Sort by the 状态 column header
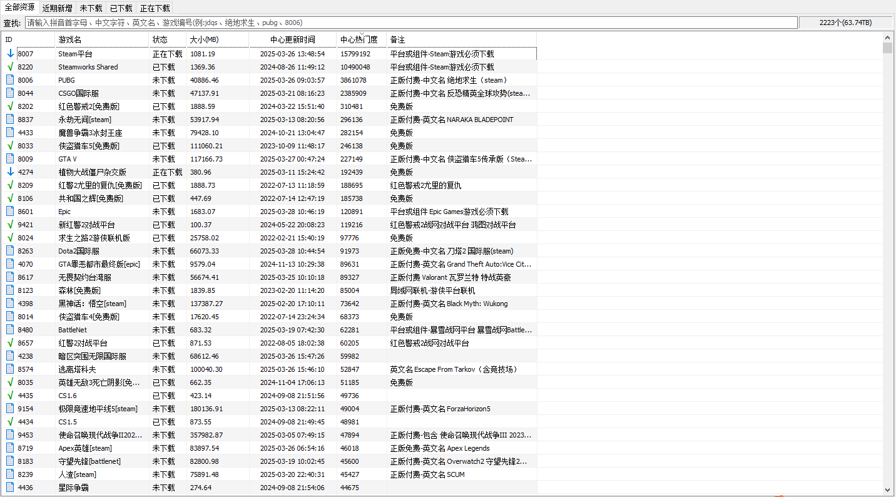The width and height of the screenshot is (896, 497). coord(168,39)
